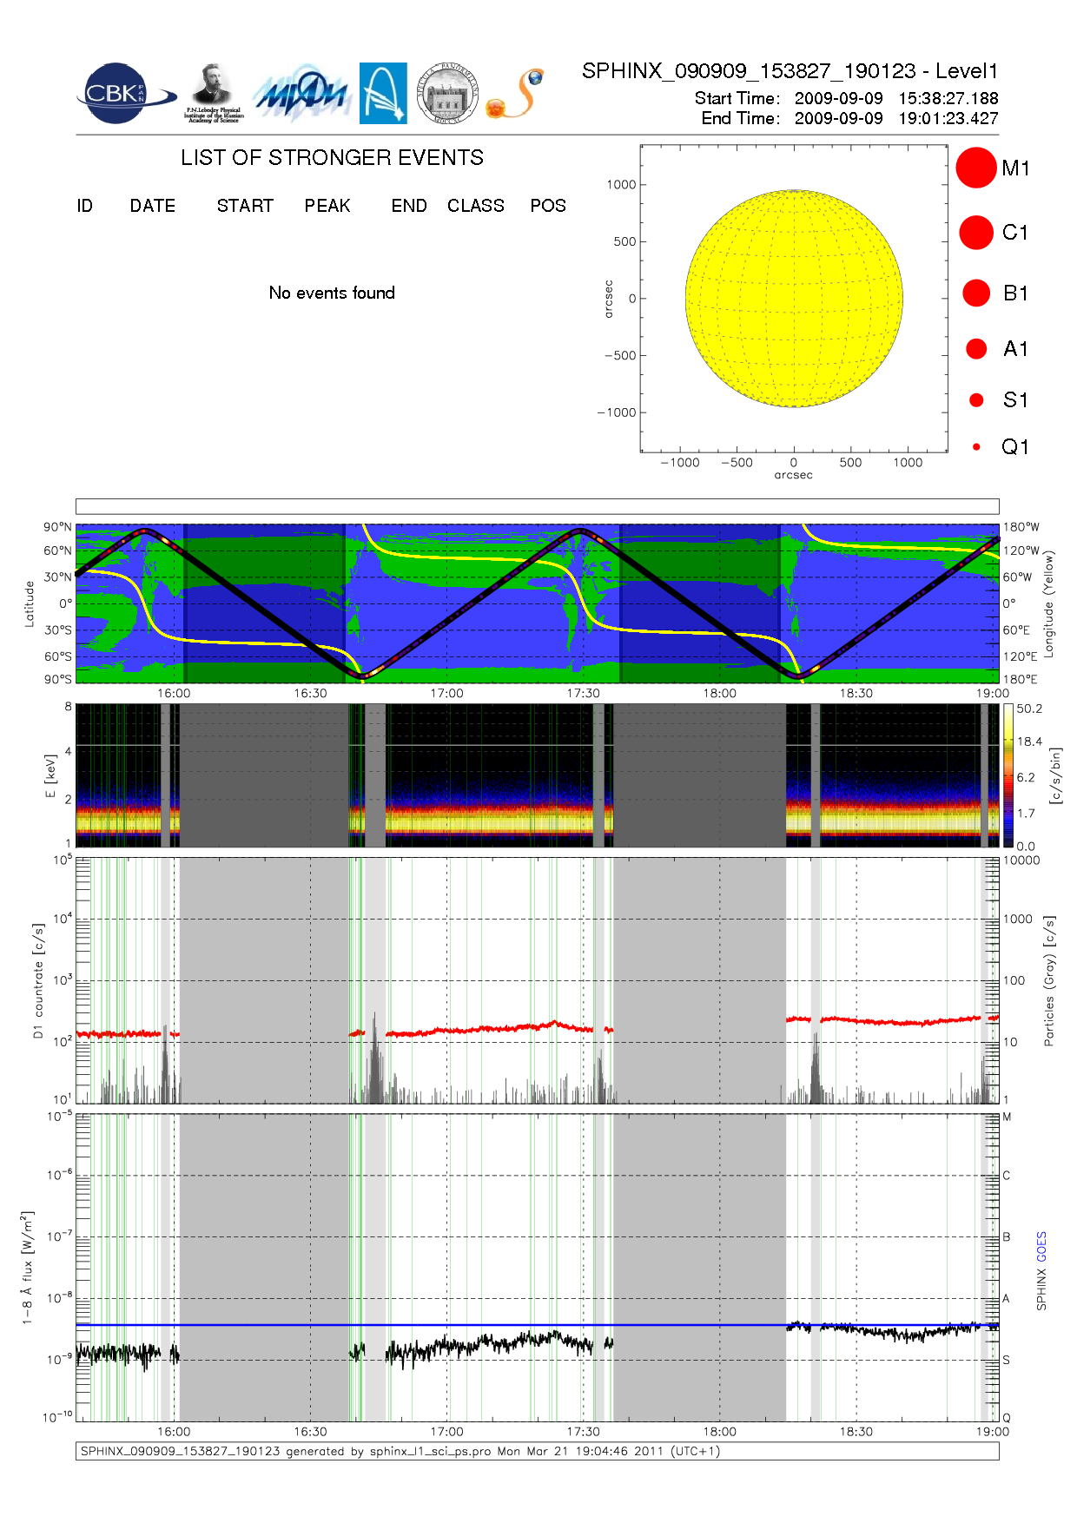The image size is (1077, 1523).
Task: Click the 'No events found' text
Action: pos(332,293)
